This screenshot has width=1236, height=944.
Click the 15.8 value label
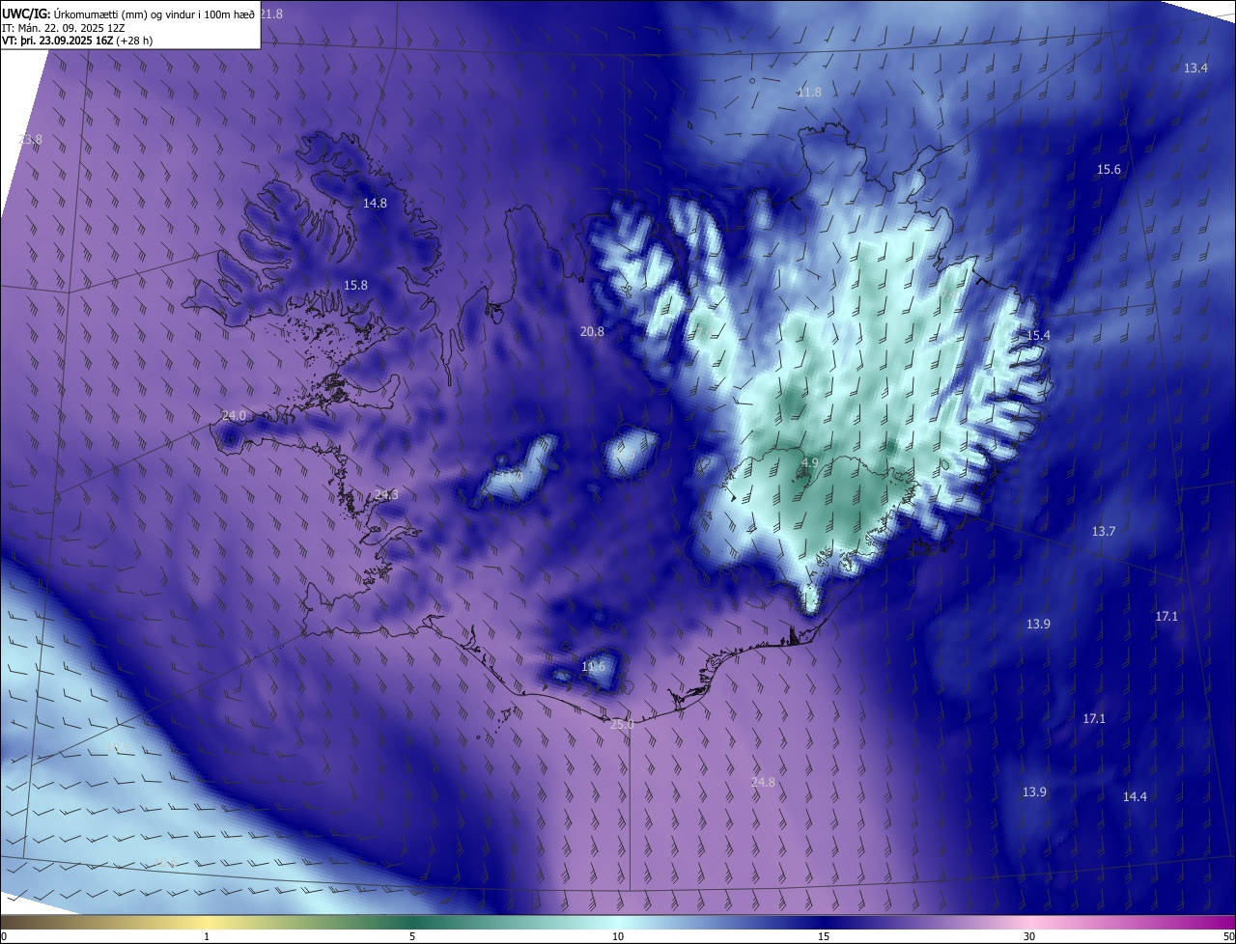coord(355,285)
